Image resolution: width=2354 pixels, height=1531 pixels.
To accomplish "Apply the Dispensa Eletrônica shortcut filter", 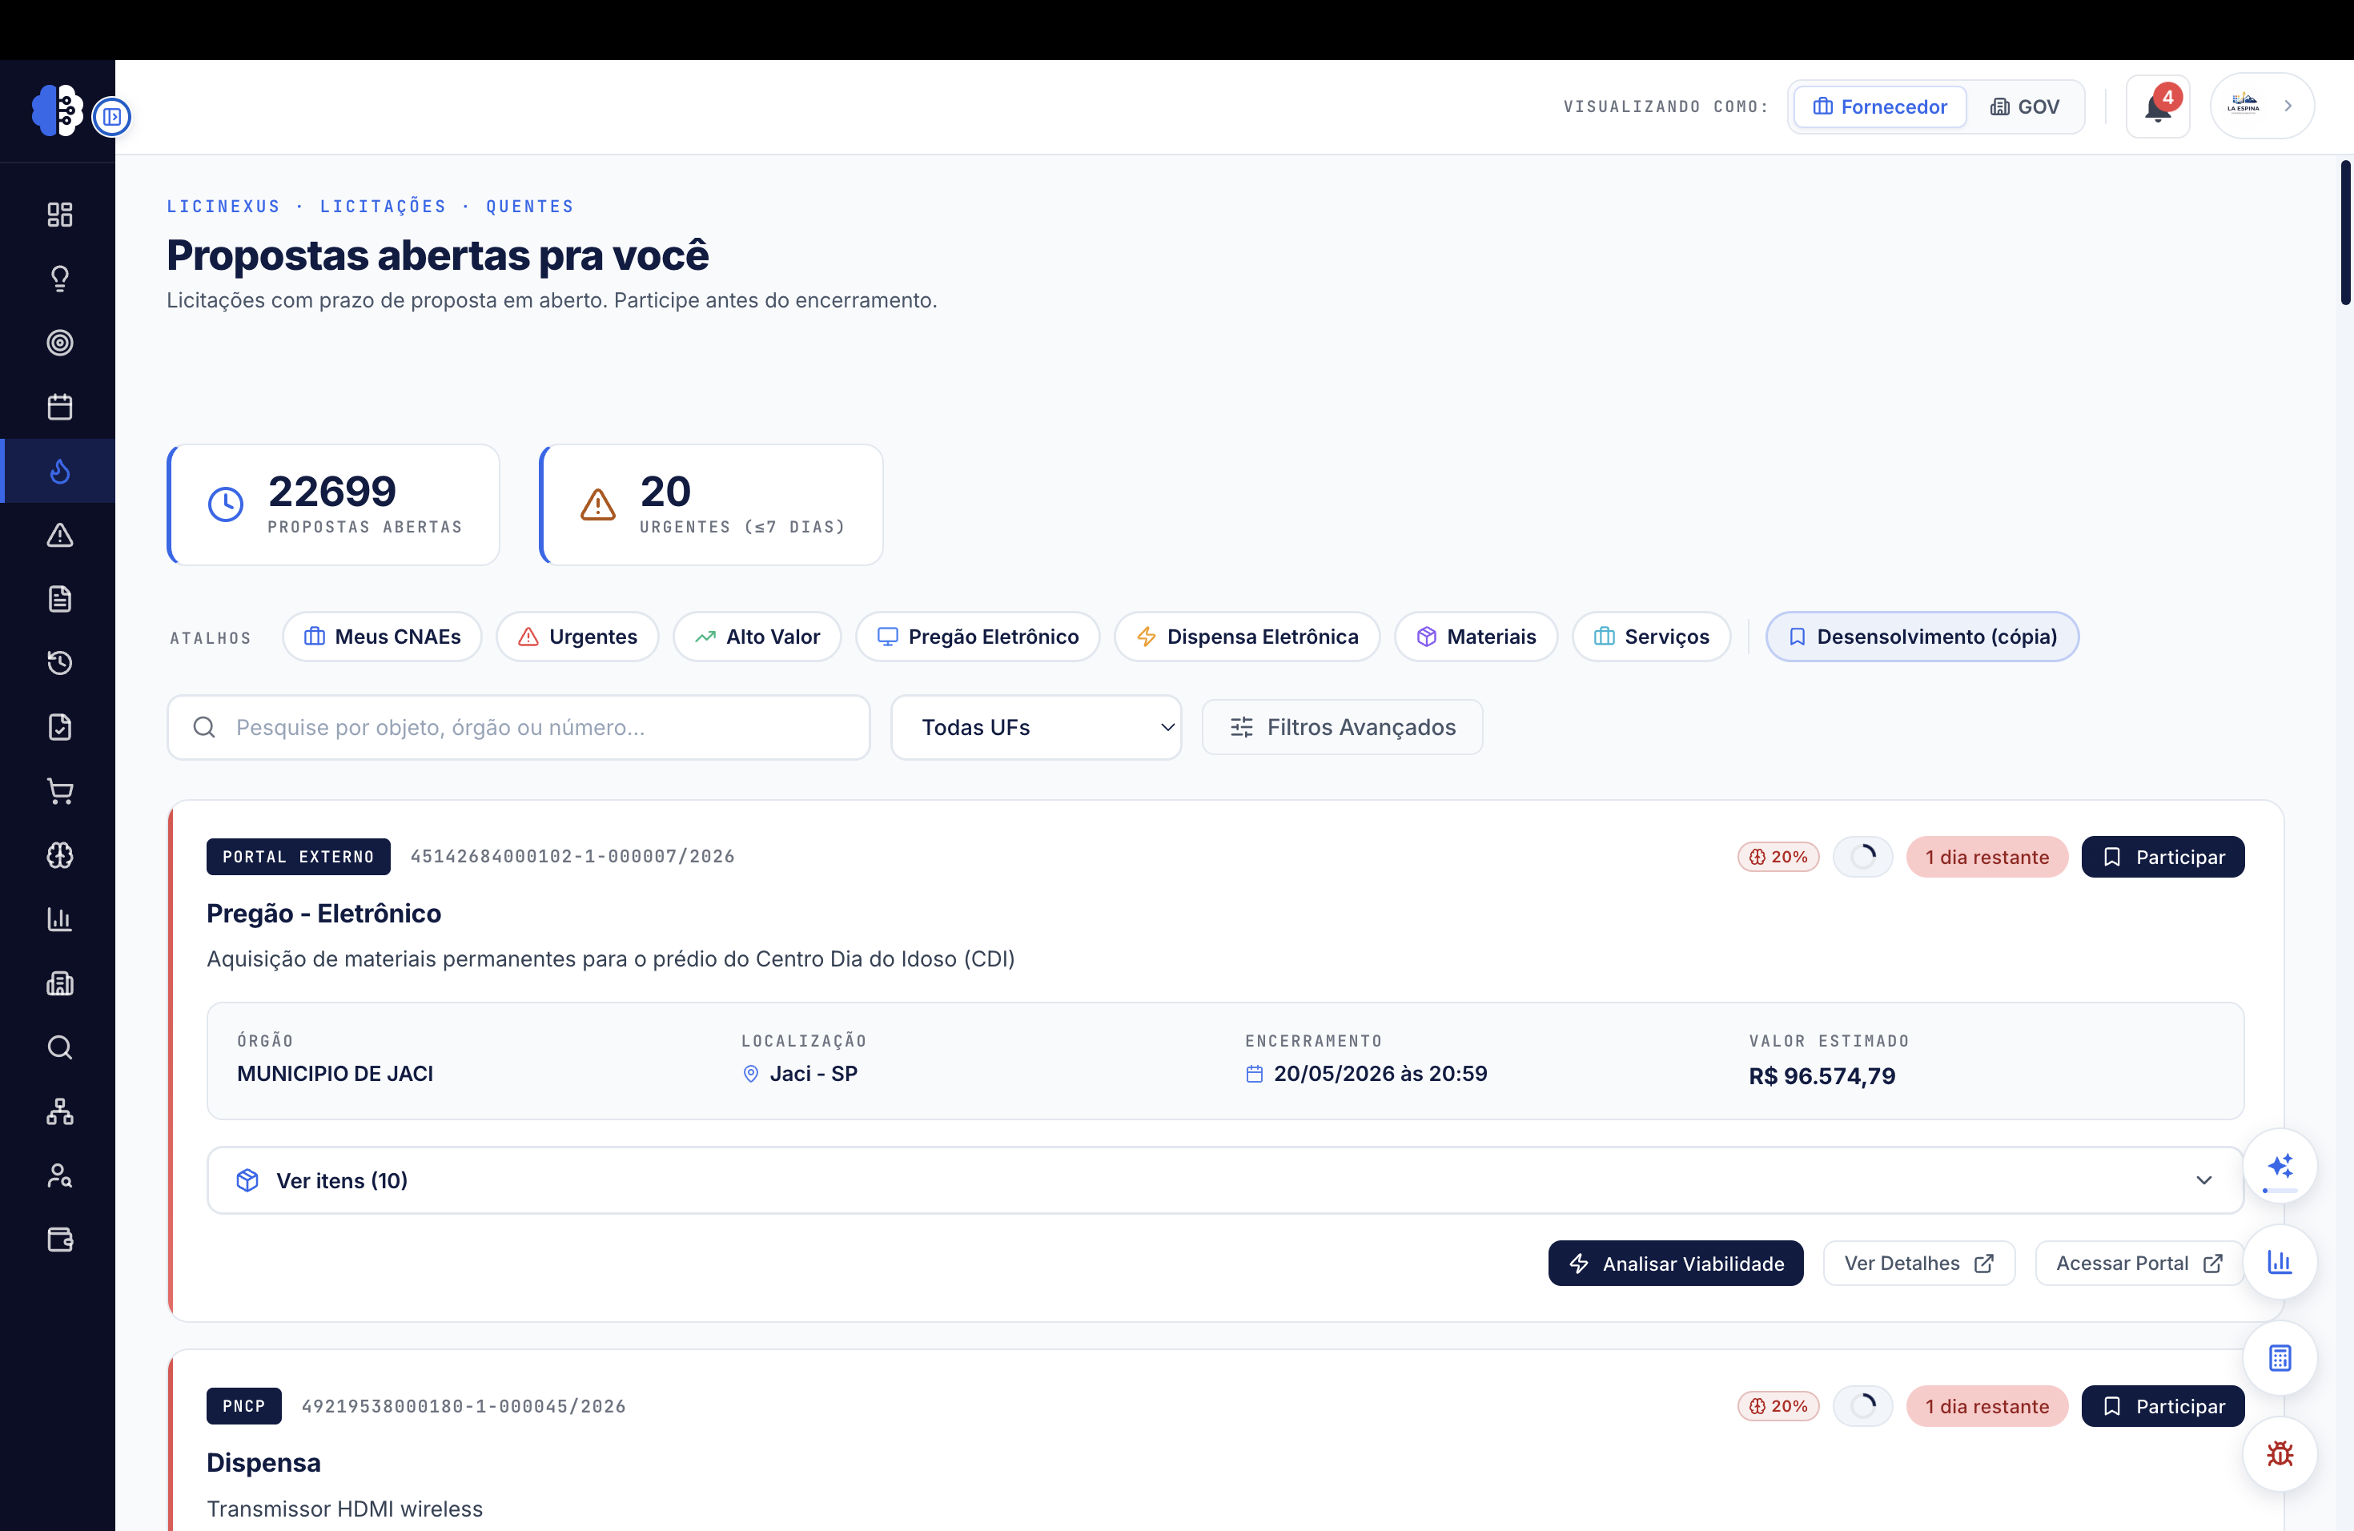I will (x=1246, y=637).
